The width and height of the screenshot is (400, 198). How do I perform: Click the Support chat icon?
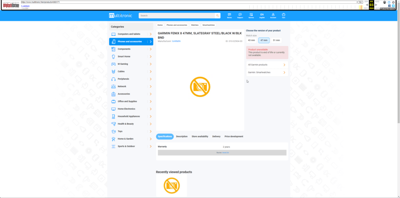[240, 15]
